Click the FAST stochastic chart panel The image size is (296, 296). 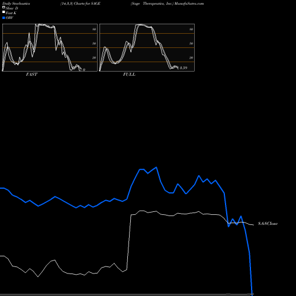coord(50,47)
